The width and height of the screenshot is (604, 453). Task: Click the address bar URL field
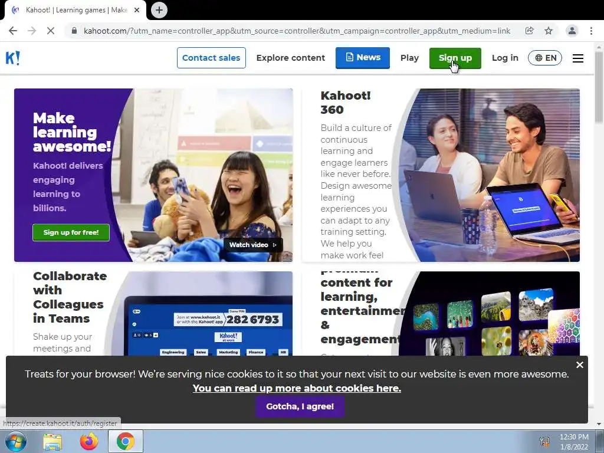point(297,31)
